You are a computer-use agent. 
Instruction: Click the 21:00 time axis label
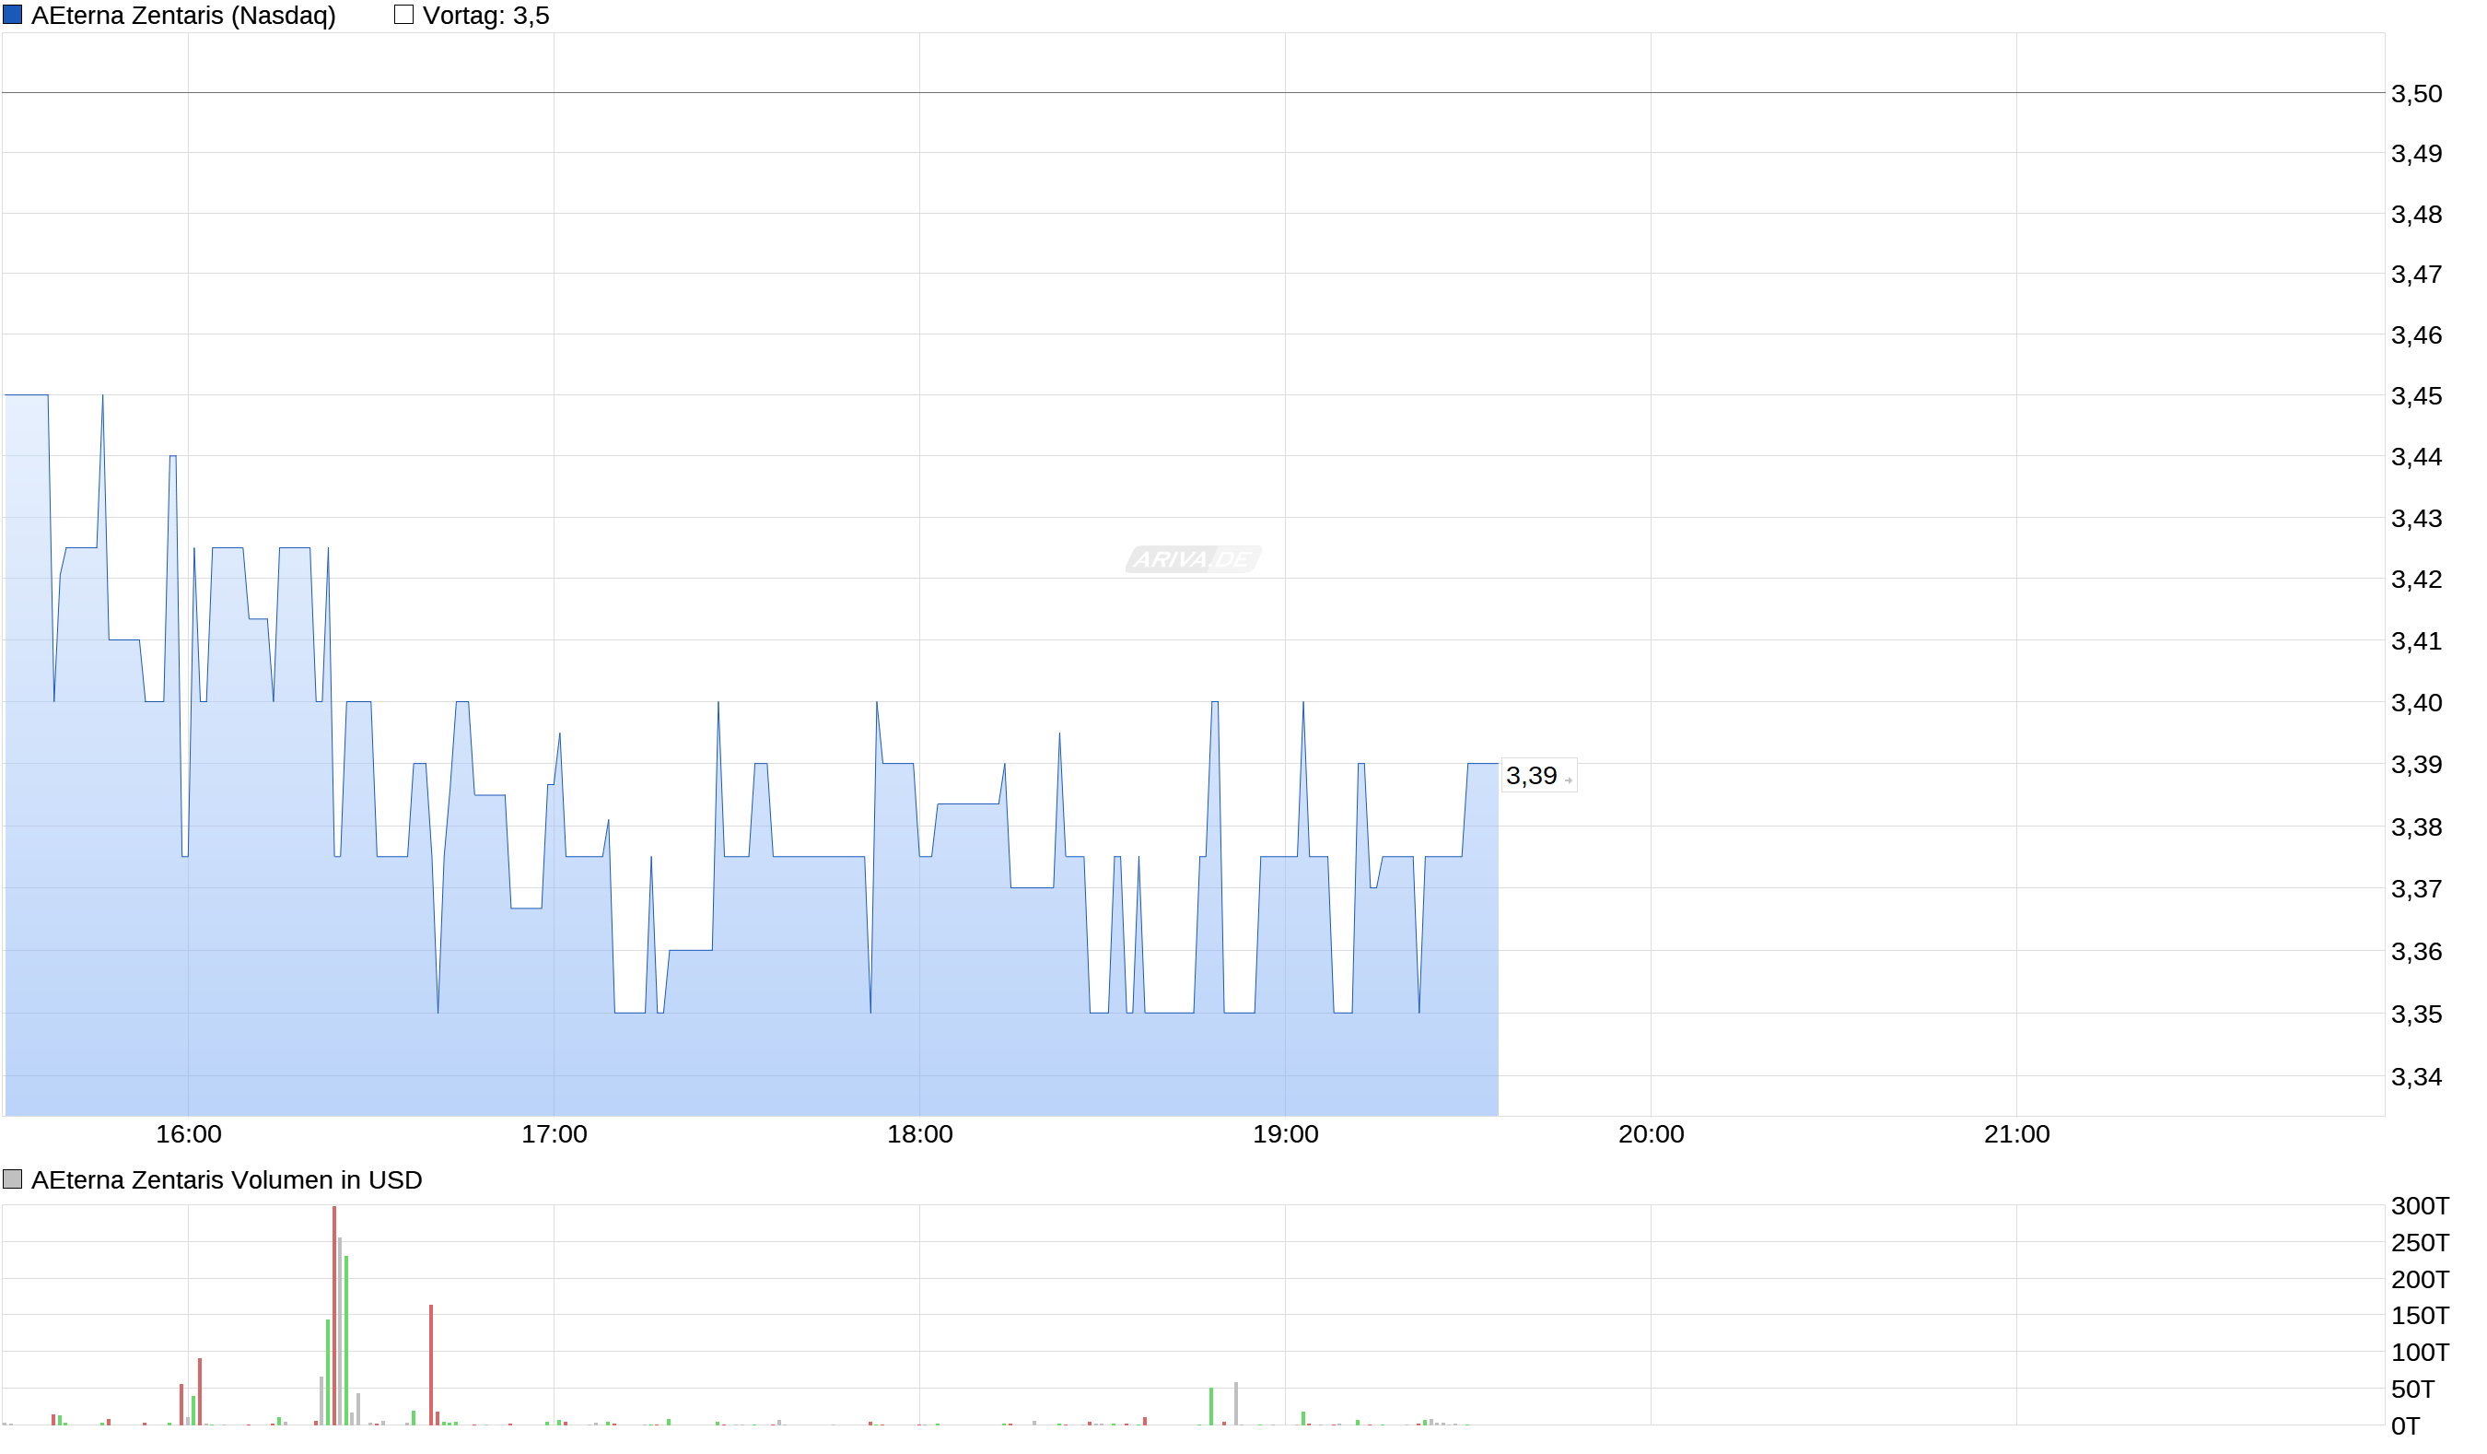2016,1134
